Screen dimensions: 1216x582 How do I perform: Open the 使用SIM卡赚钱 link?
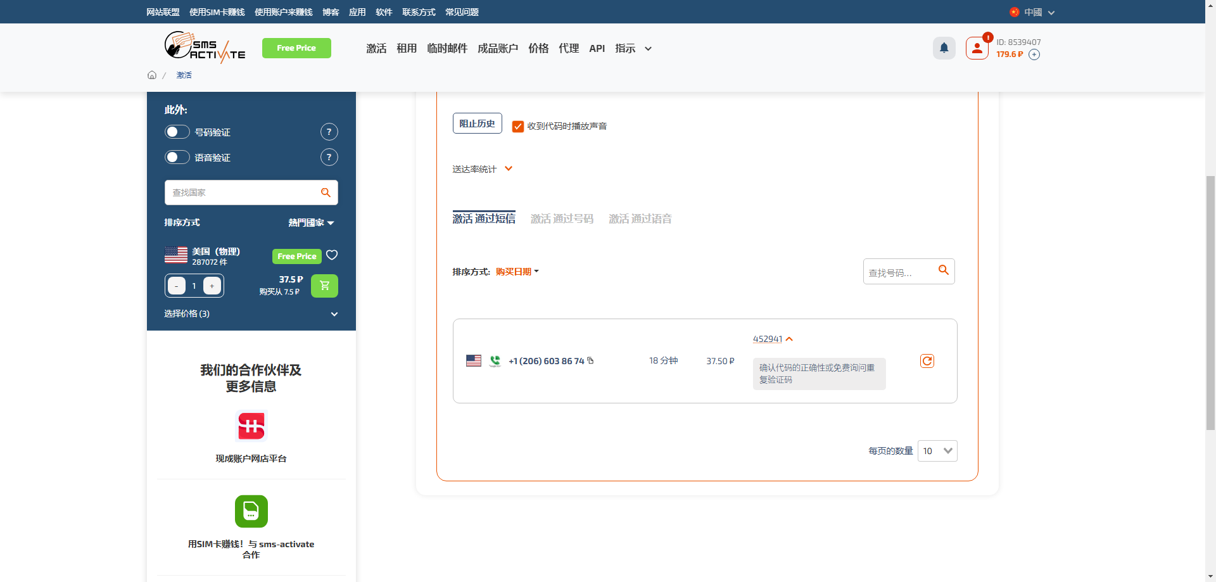tap(217, 12)
